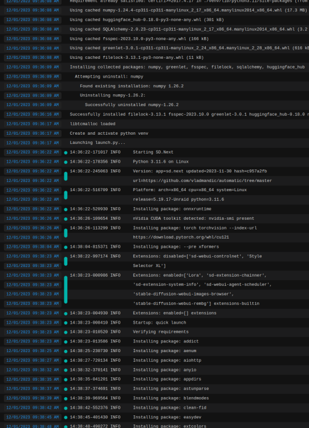Select the 'Uninstalling numpy-1.26.2:' log line
This screenshot has height=428, width=309.
click(x=113, y=95)
